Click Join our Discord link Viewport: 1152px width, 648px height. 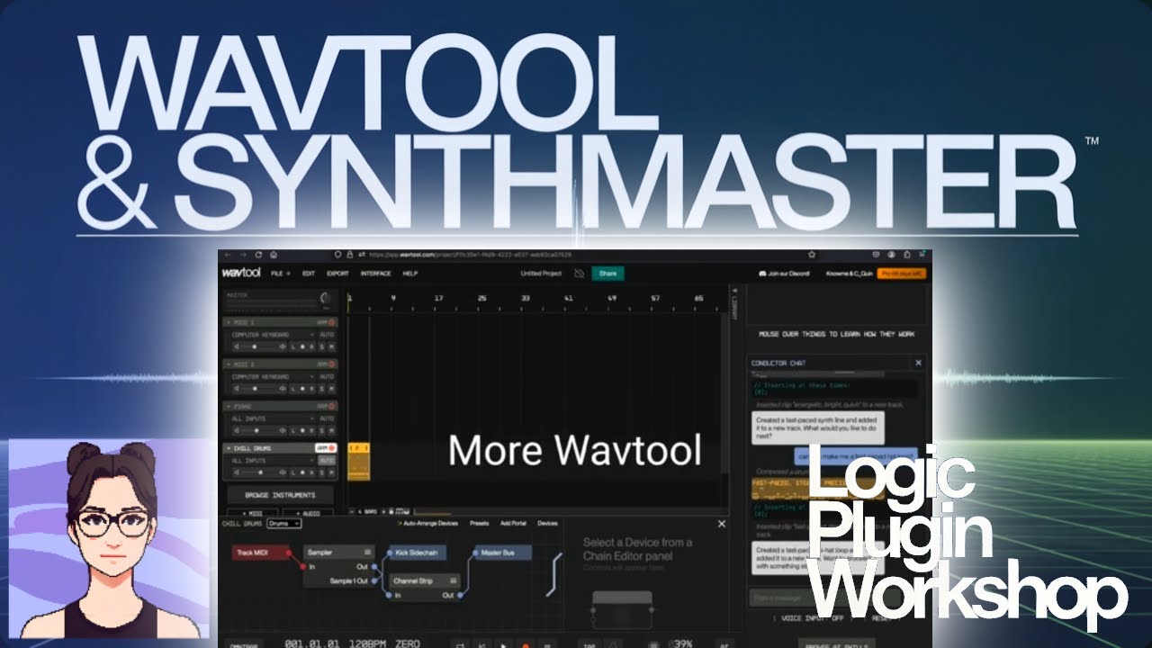point(784,273)
